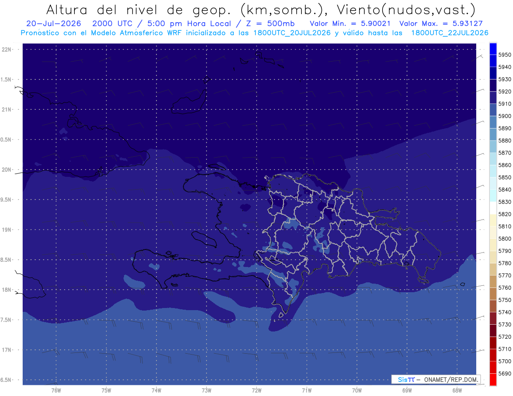513x396 pixels.
Task: Click the "76W" longitude label
Action: point(56,390)
